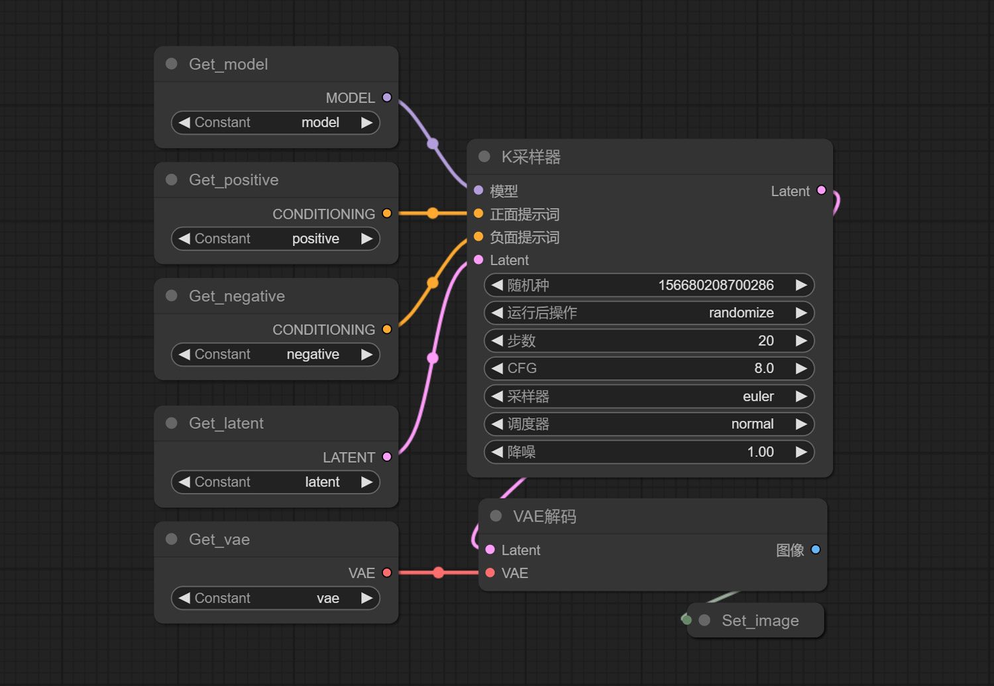Click the 负面提示词 input port on K采样器

[x=478, y=237]
